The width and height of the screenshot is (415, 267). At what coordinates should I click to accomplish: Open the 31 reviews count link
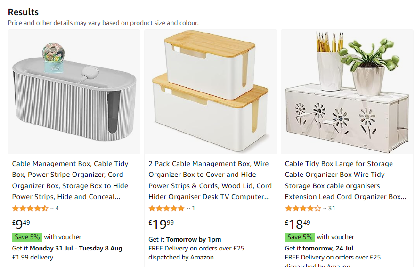point(332,208)
